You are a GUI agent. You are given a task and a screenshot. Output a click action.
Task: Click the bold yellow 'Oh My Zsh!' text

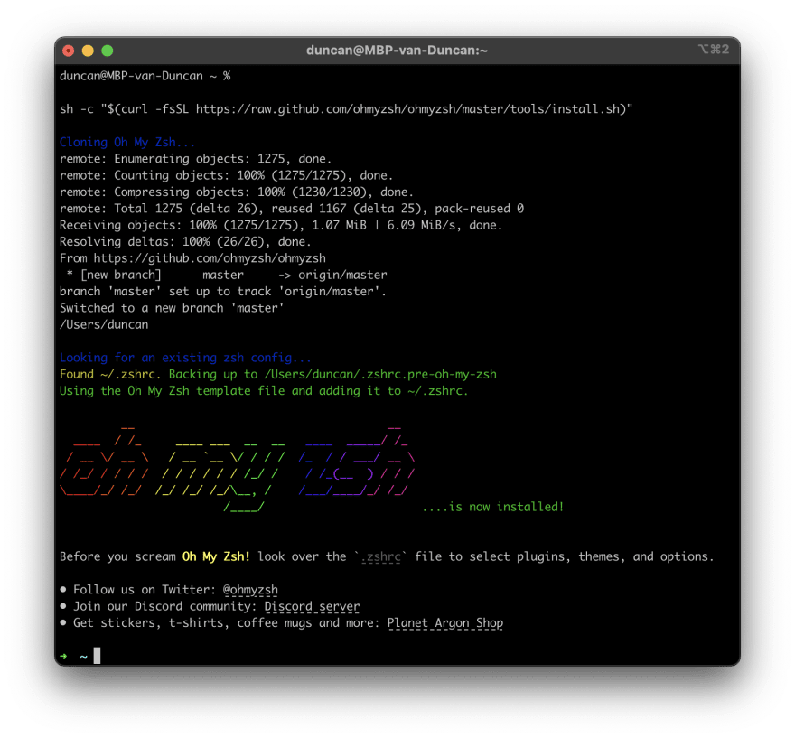pyautogui.click(x=216, y=556)
